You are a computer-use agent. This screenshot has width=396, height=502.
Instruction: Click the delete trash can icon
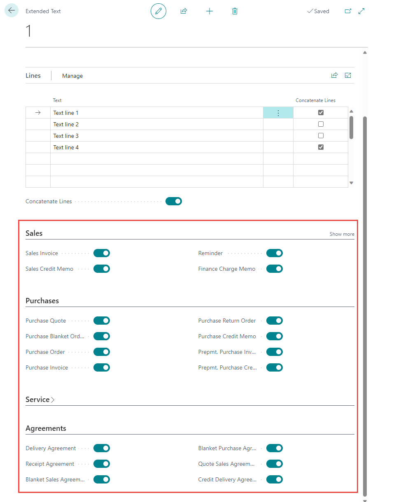pos(235,11)
